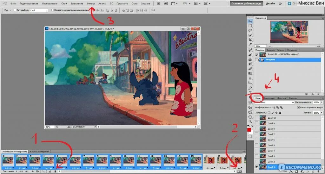Open the Фильтр menu

click(90, 3)
